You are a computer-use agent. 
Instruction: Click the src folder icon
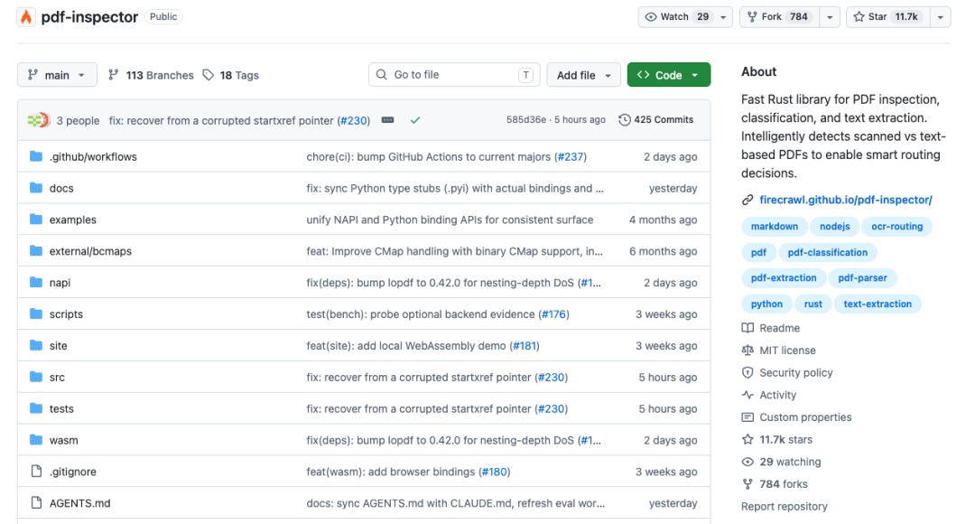point(36,377)
